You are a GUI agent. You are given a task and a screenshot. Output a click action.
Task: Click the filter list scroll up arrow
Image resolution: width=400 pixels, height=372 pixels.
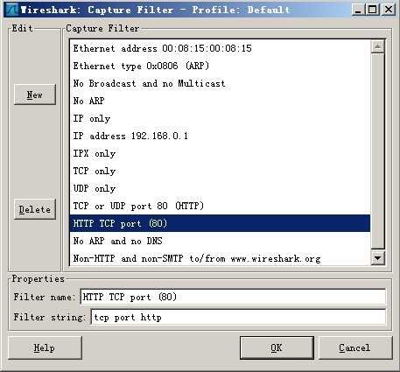click(378, 46)
